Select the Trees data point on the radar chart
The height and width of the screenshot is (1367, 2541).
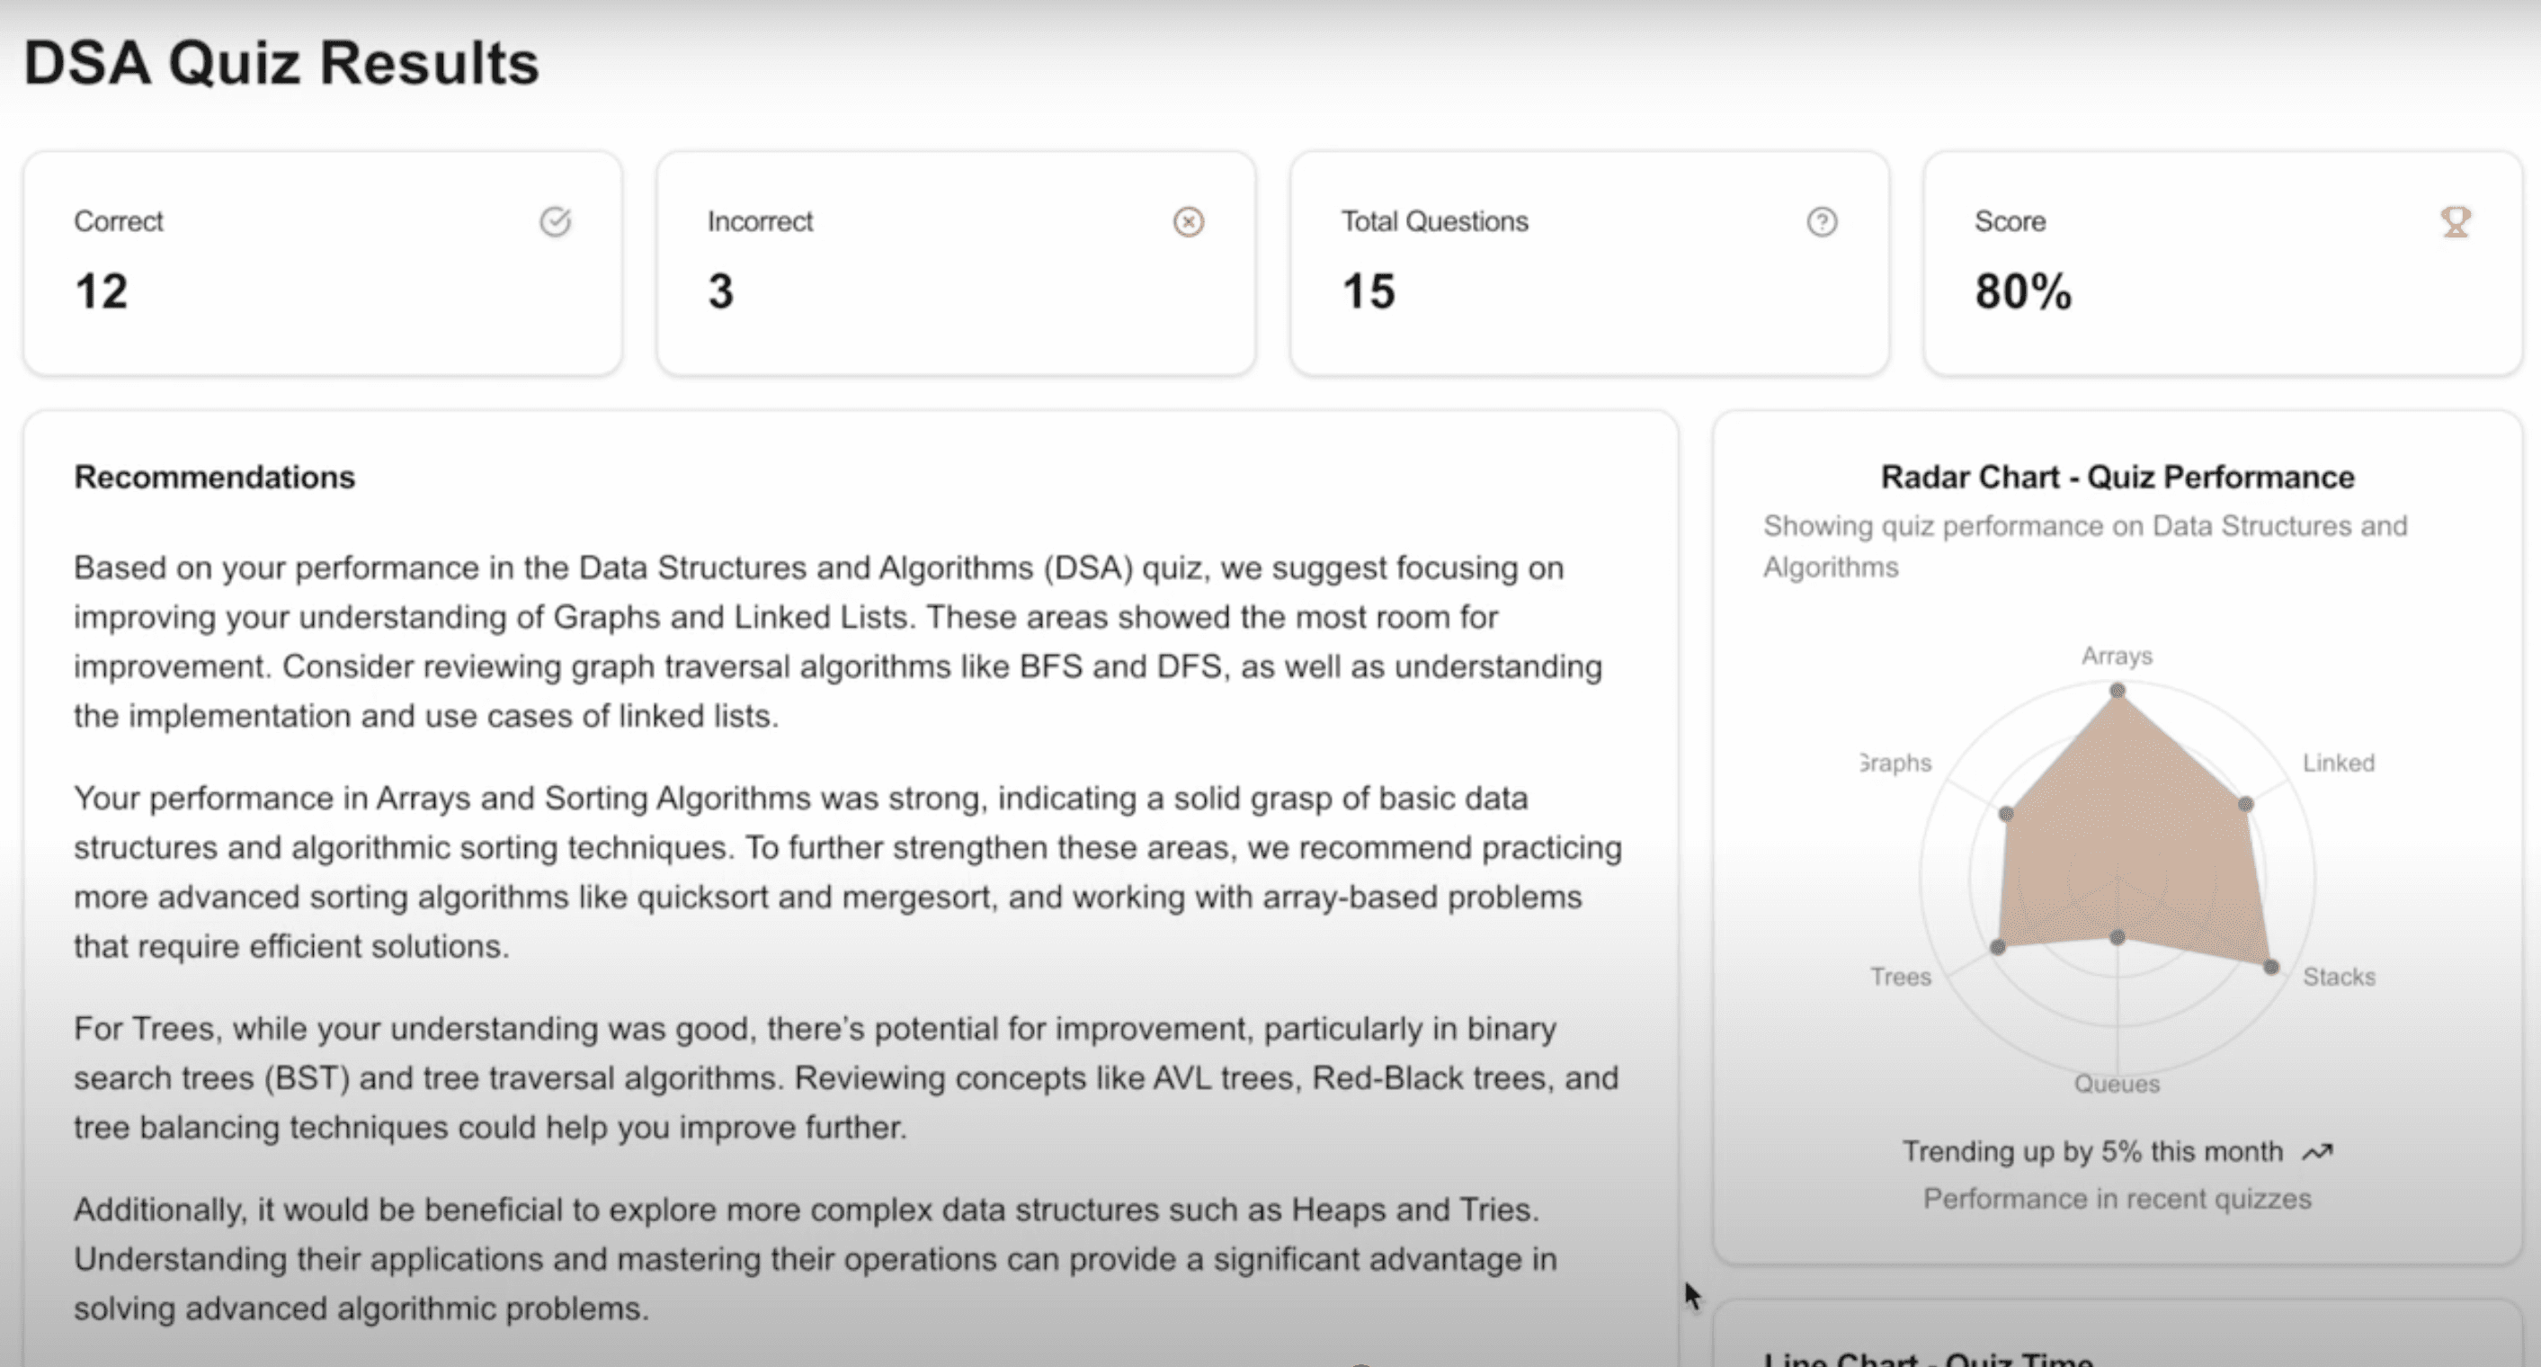(1998, 947)
